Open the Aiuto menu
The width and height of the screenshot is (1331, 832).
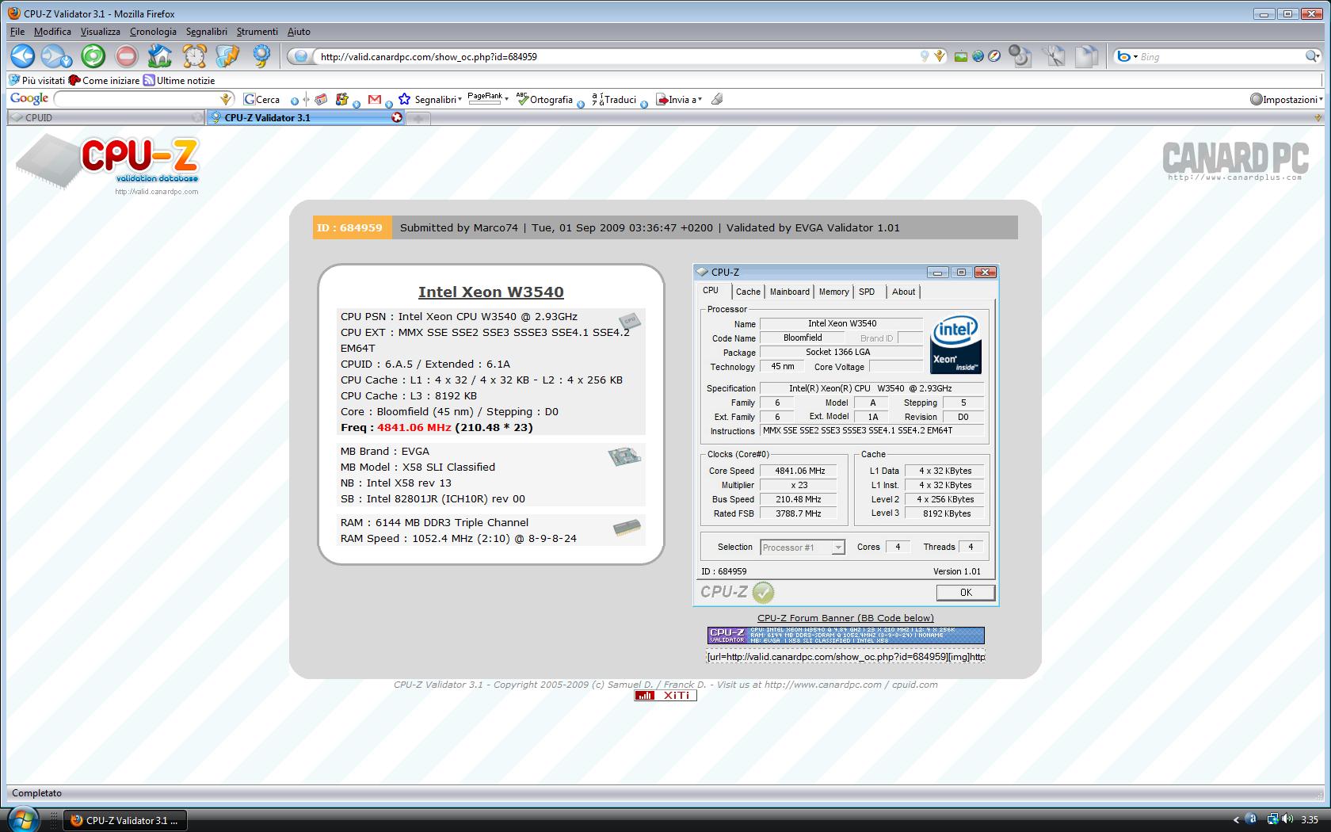click(x=299, y=32)
